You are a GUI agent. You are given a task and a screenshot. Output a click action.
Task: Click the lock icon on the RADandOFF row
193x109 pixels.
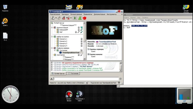coord(79,30)
